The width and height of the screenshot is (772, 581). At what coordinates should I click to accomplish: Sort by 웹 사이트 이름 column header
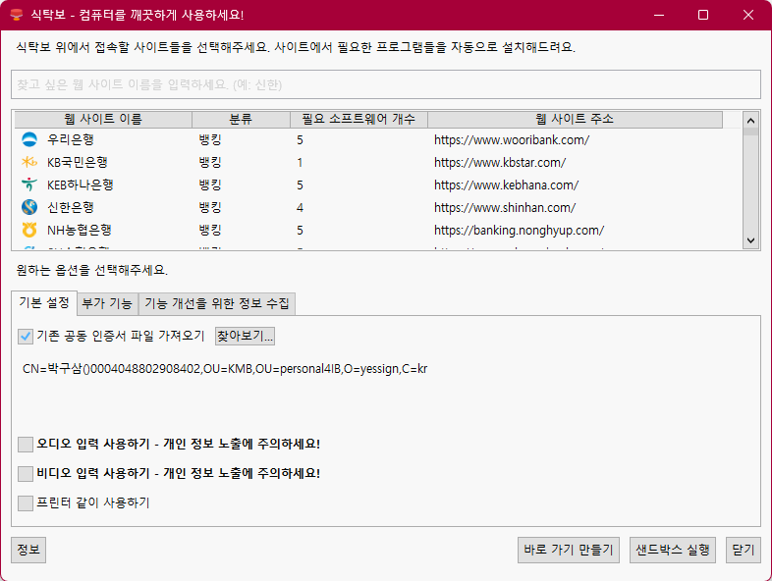tap(103, 119)
